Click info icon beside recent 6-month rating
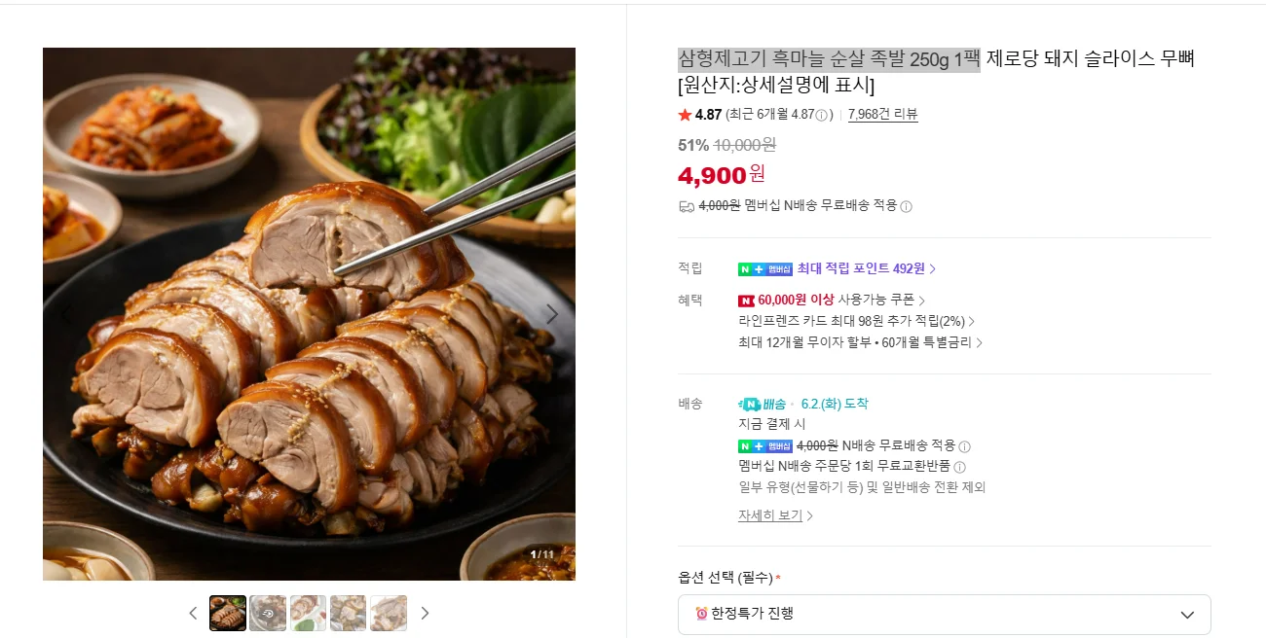Image resolution: width=1266 pixels, height=638 pixels. pyautogui.click(x=823, y=115)
